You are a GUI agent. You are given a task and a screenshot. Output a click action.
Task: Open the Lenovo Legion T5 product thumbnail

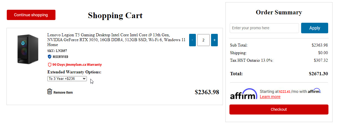click(28, 49)
